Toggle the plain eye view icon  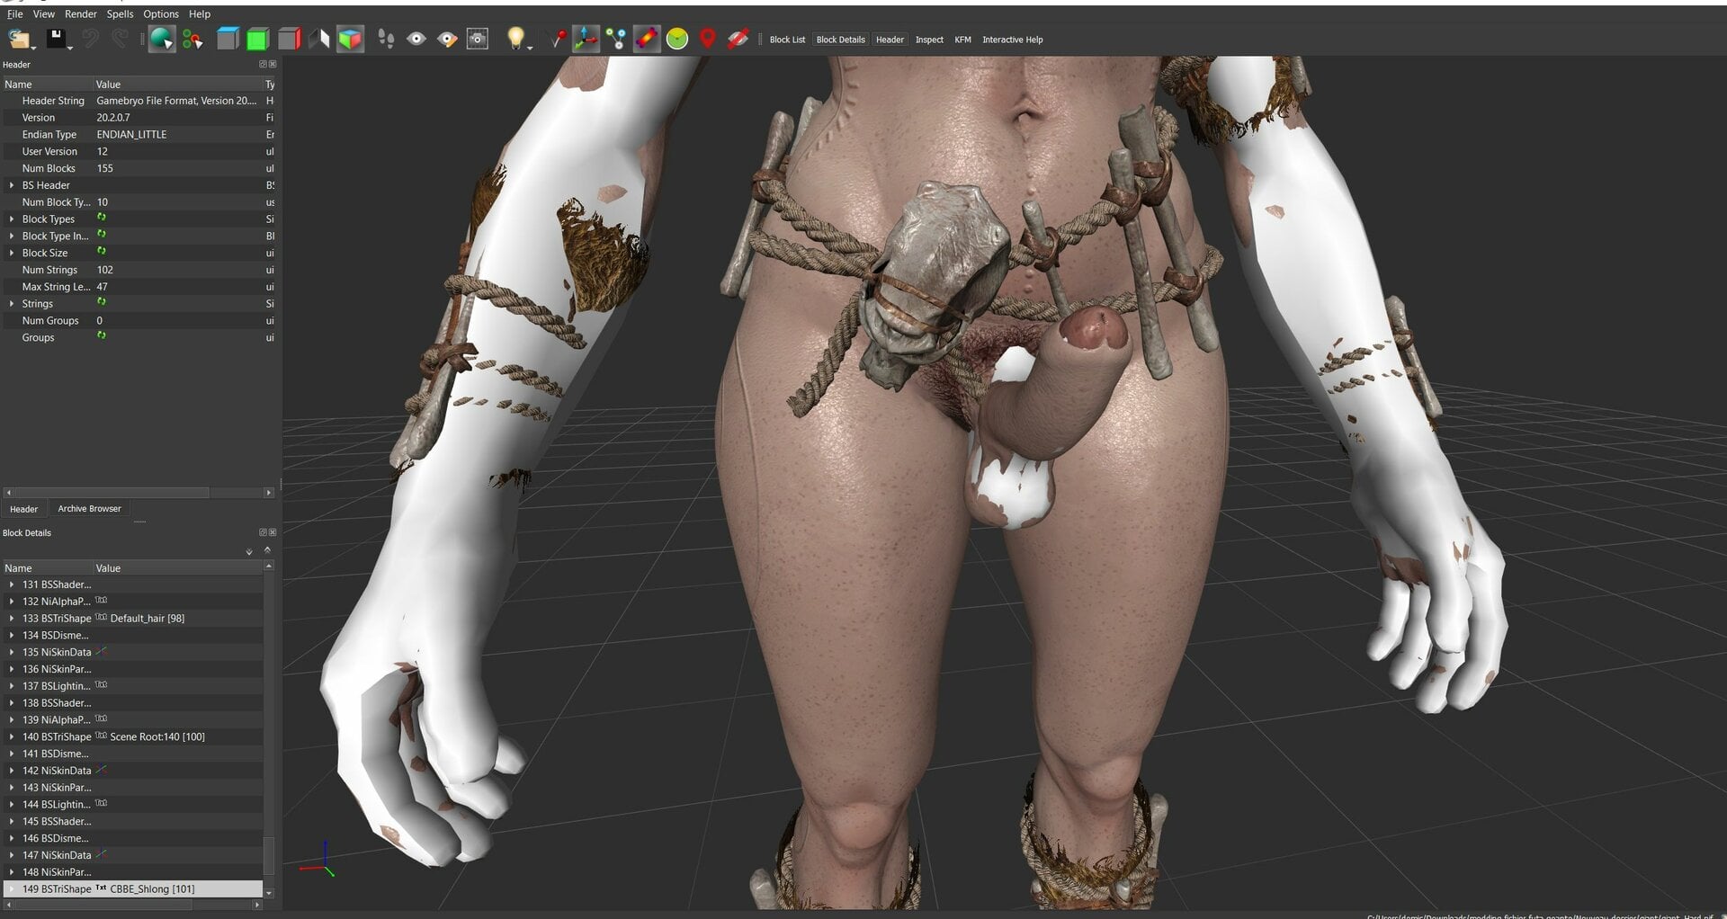pos(416,39)
